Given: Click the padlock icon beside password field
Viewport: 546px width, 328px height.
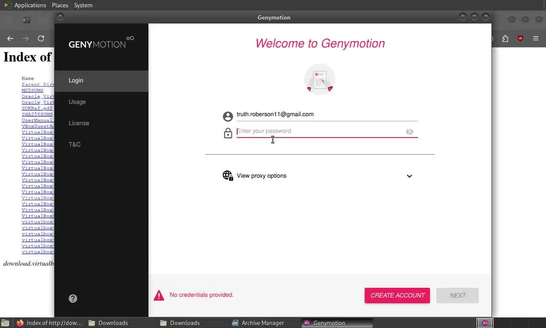Looking at the screenshot, I should pyautogui.click(x=228, y=133).
